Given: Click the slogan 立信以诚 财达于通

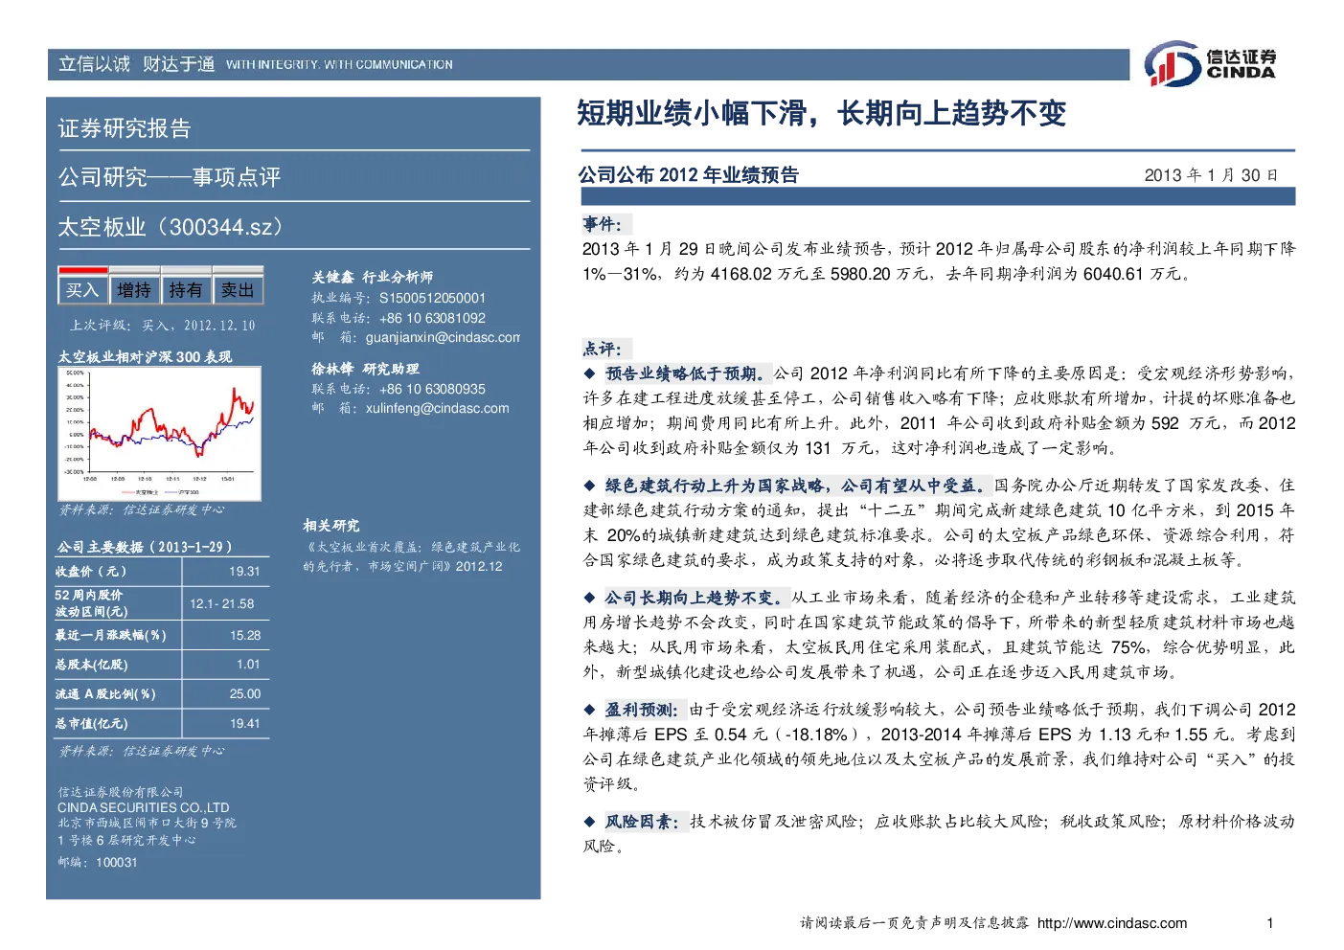Looking at the screenshot, I should 136,64.
